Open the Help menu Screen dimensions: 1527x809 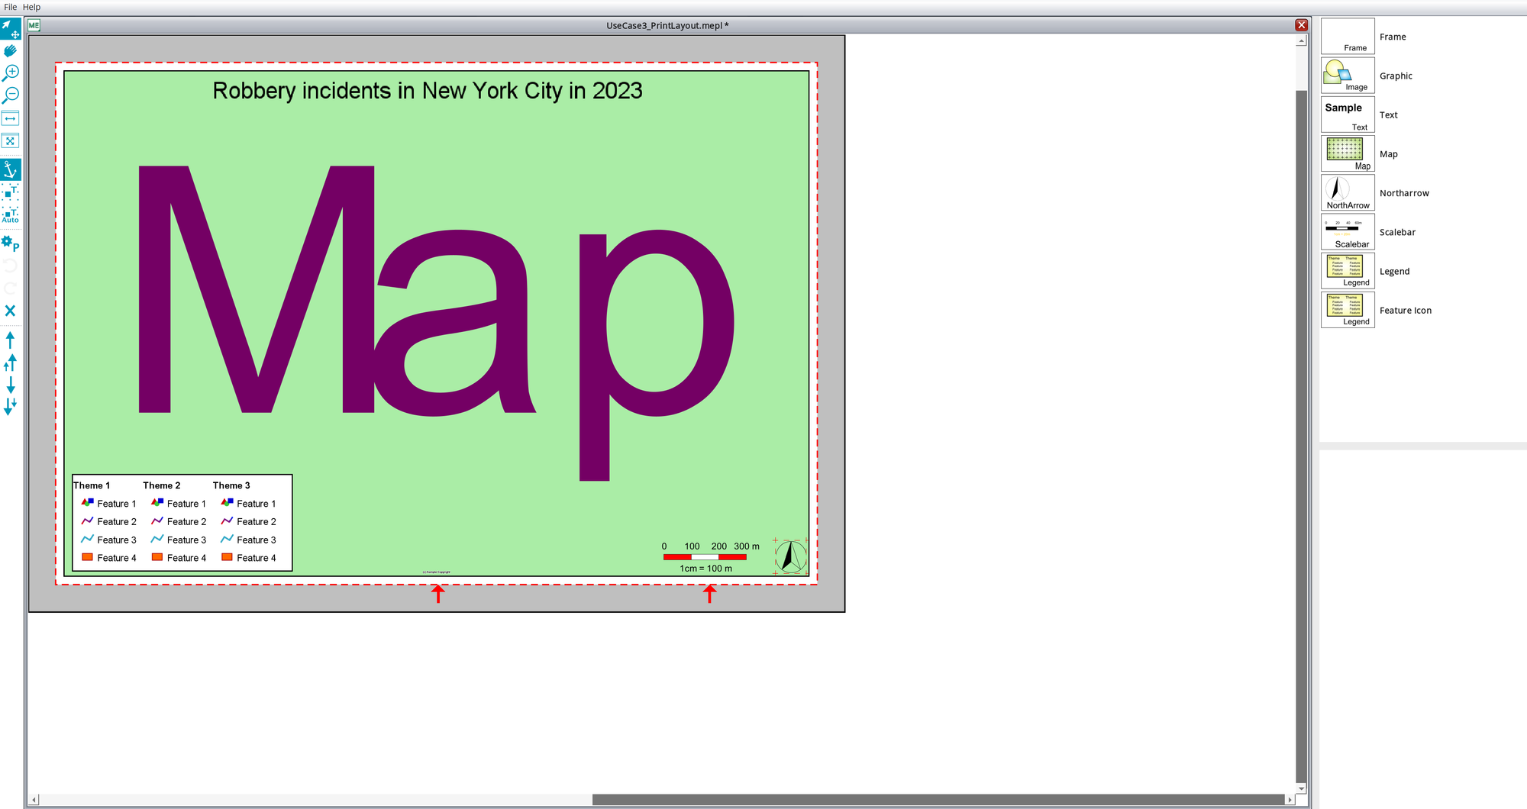click(30, 7)
